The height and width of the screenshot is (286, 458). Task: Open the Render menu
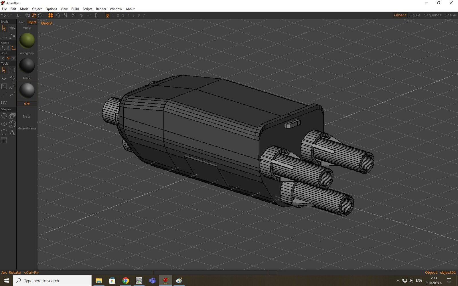(101, 9)
